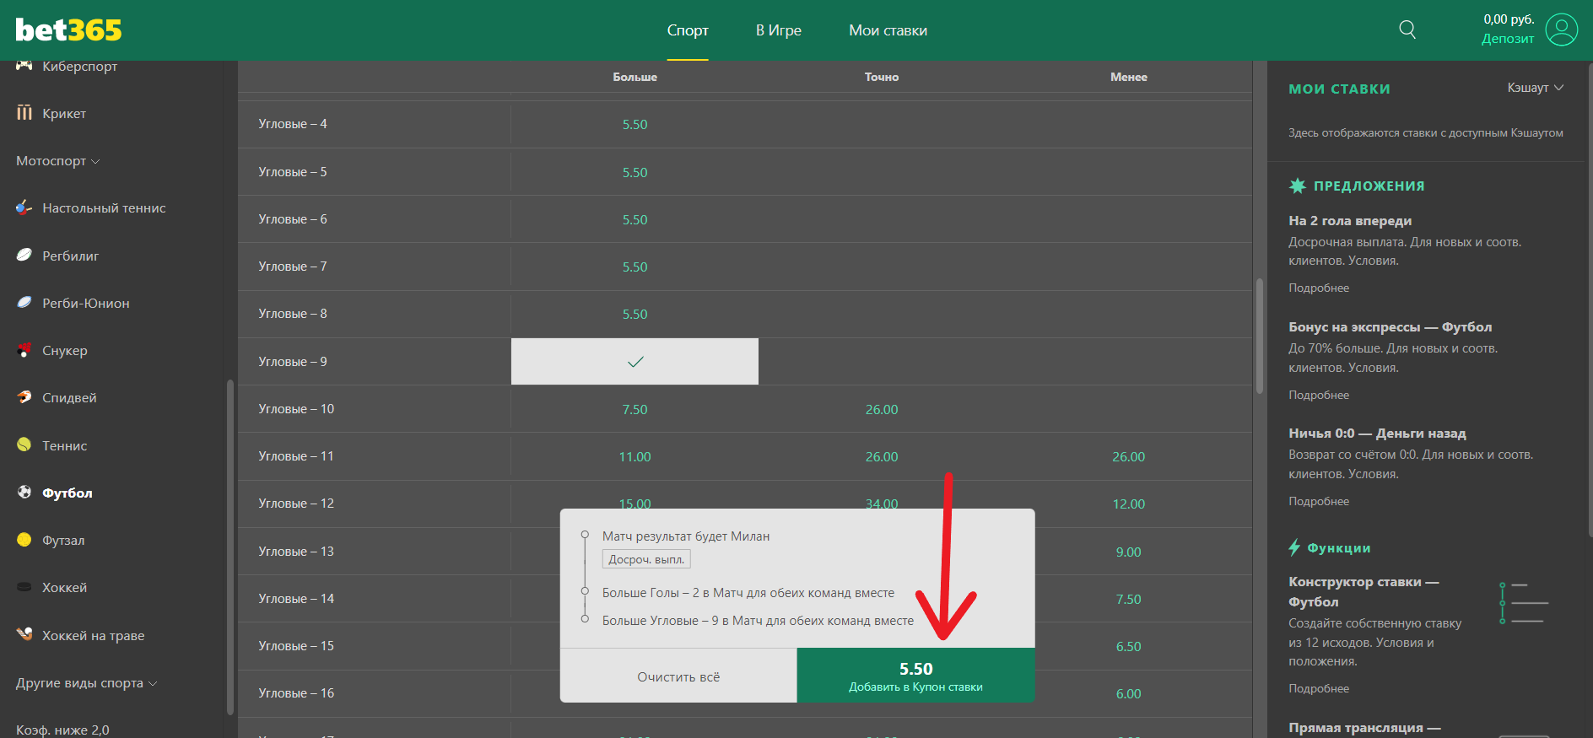Screen dimensions: 1593x738
Task: Click the Bet Builder diagram icon
Action: tap(1524, 602)
